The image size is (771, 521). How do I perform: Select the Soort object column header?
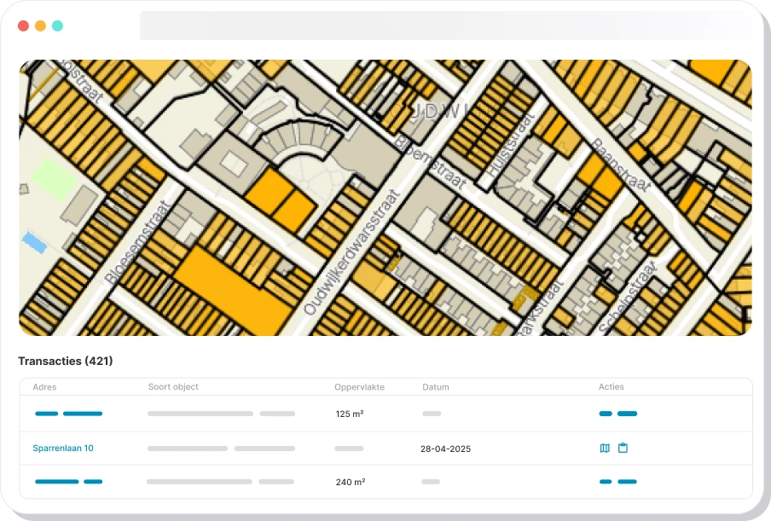pos(173,387)
